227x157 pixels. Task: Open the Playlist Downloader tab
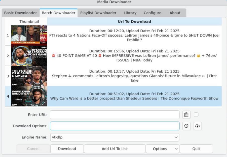(x=98, y=13)
